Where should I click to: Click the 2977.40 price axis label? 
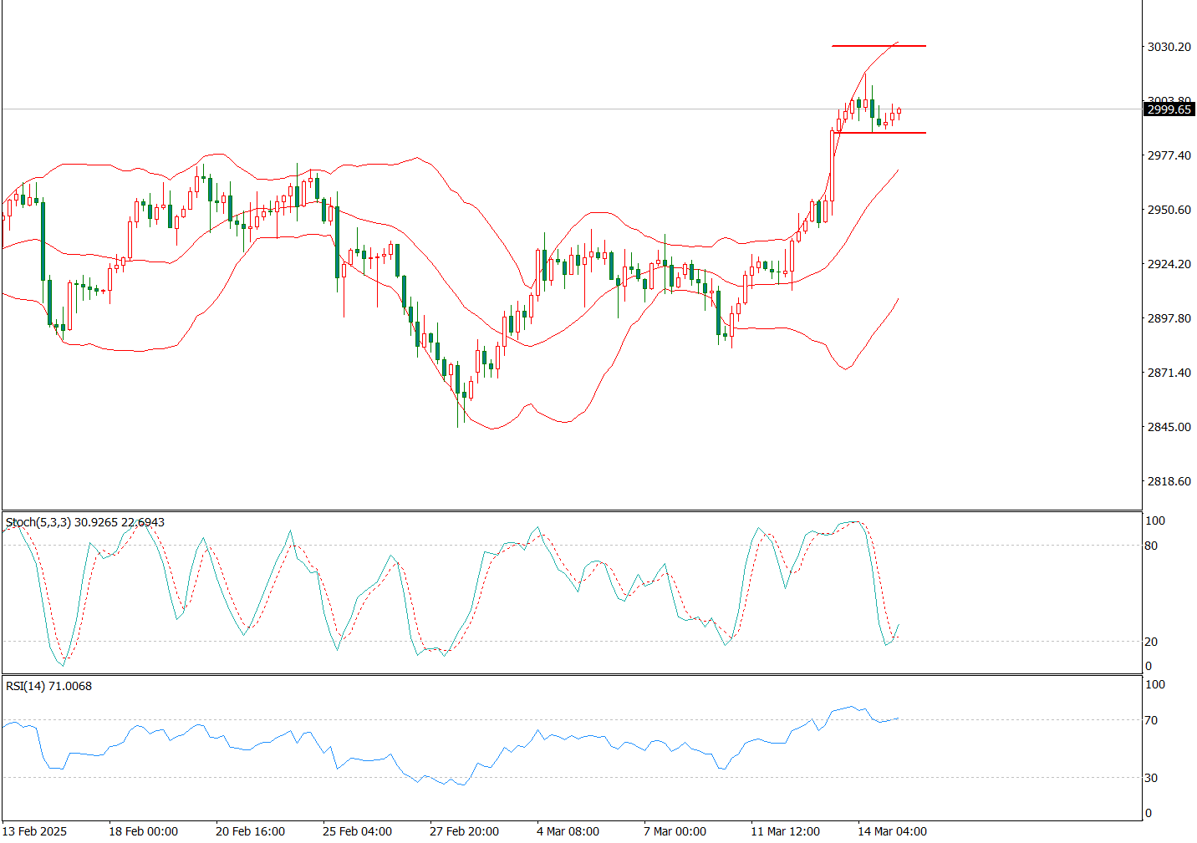(1169, 155)
